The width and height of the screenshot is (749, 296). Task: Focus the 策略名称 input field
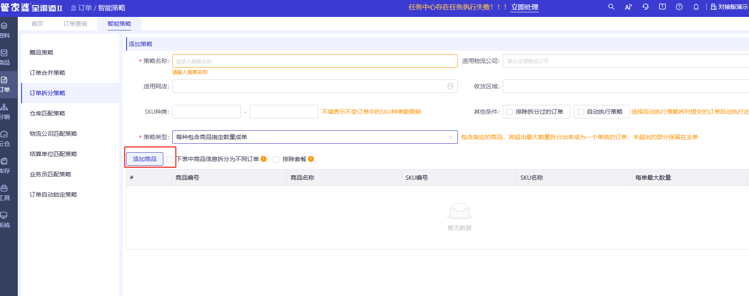[315, 61]
